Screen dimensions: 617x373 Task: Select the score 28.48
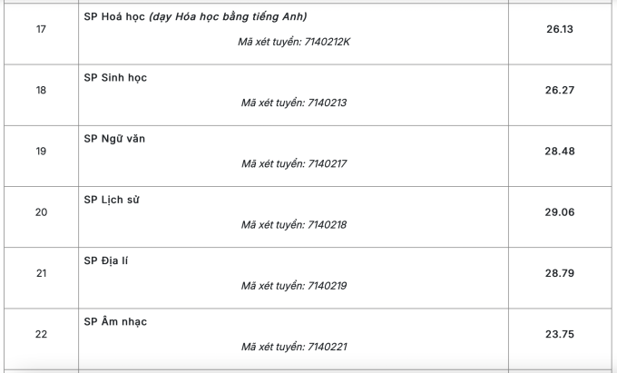[560, 151]
